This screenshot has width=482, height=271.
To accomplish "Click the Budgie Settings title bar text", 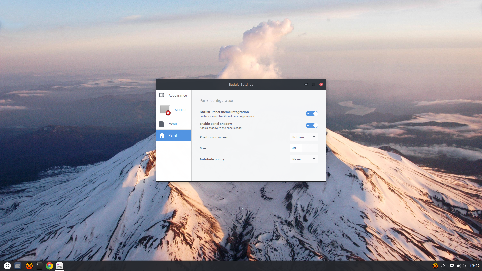I will [x=241, y=84].
